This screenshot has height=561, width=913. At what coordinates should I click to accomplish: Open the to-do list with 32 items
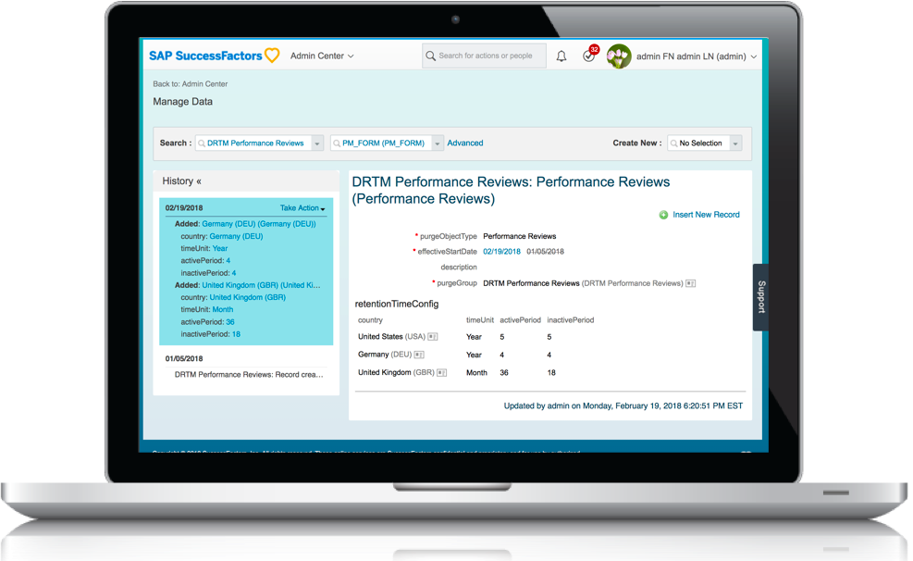coord(589,56)
